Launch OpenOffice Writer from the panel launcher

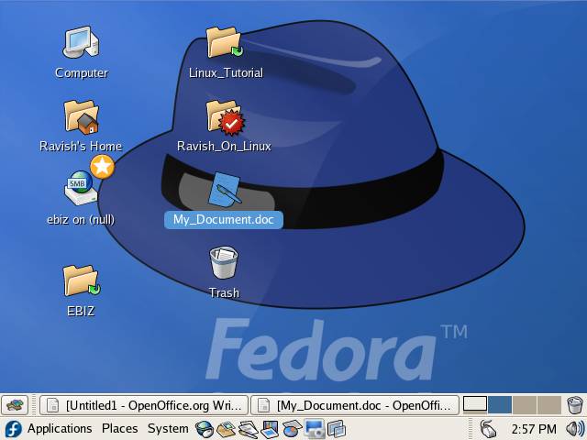(248, 428)
